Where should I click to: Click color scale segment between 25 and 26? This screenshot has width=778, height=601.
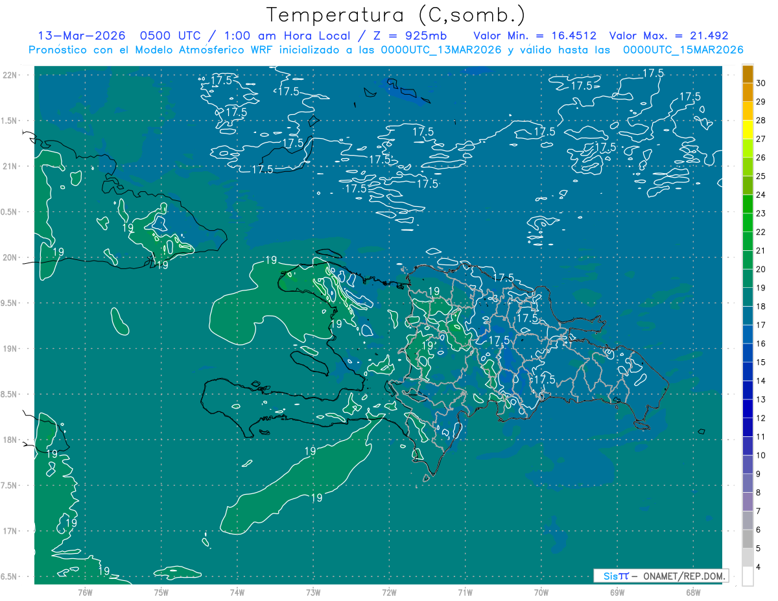click(748, 167)
